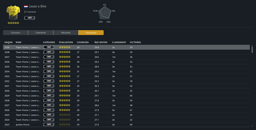This screenshot has height=130, width=256.
Task: Click the scrollbar down arrow
Action: pos(252,126)
